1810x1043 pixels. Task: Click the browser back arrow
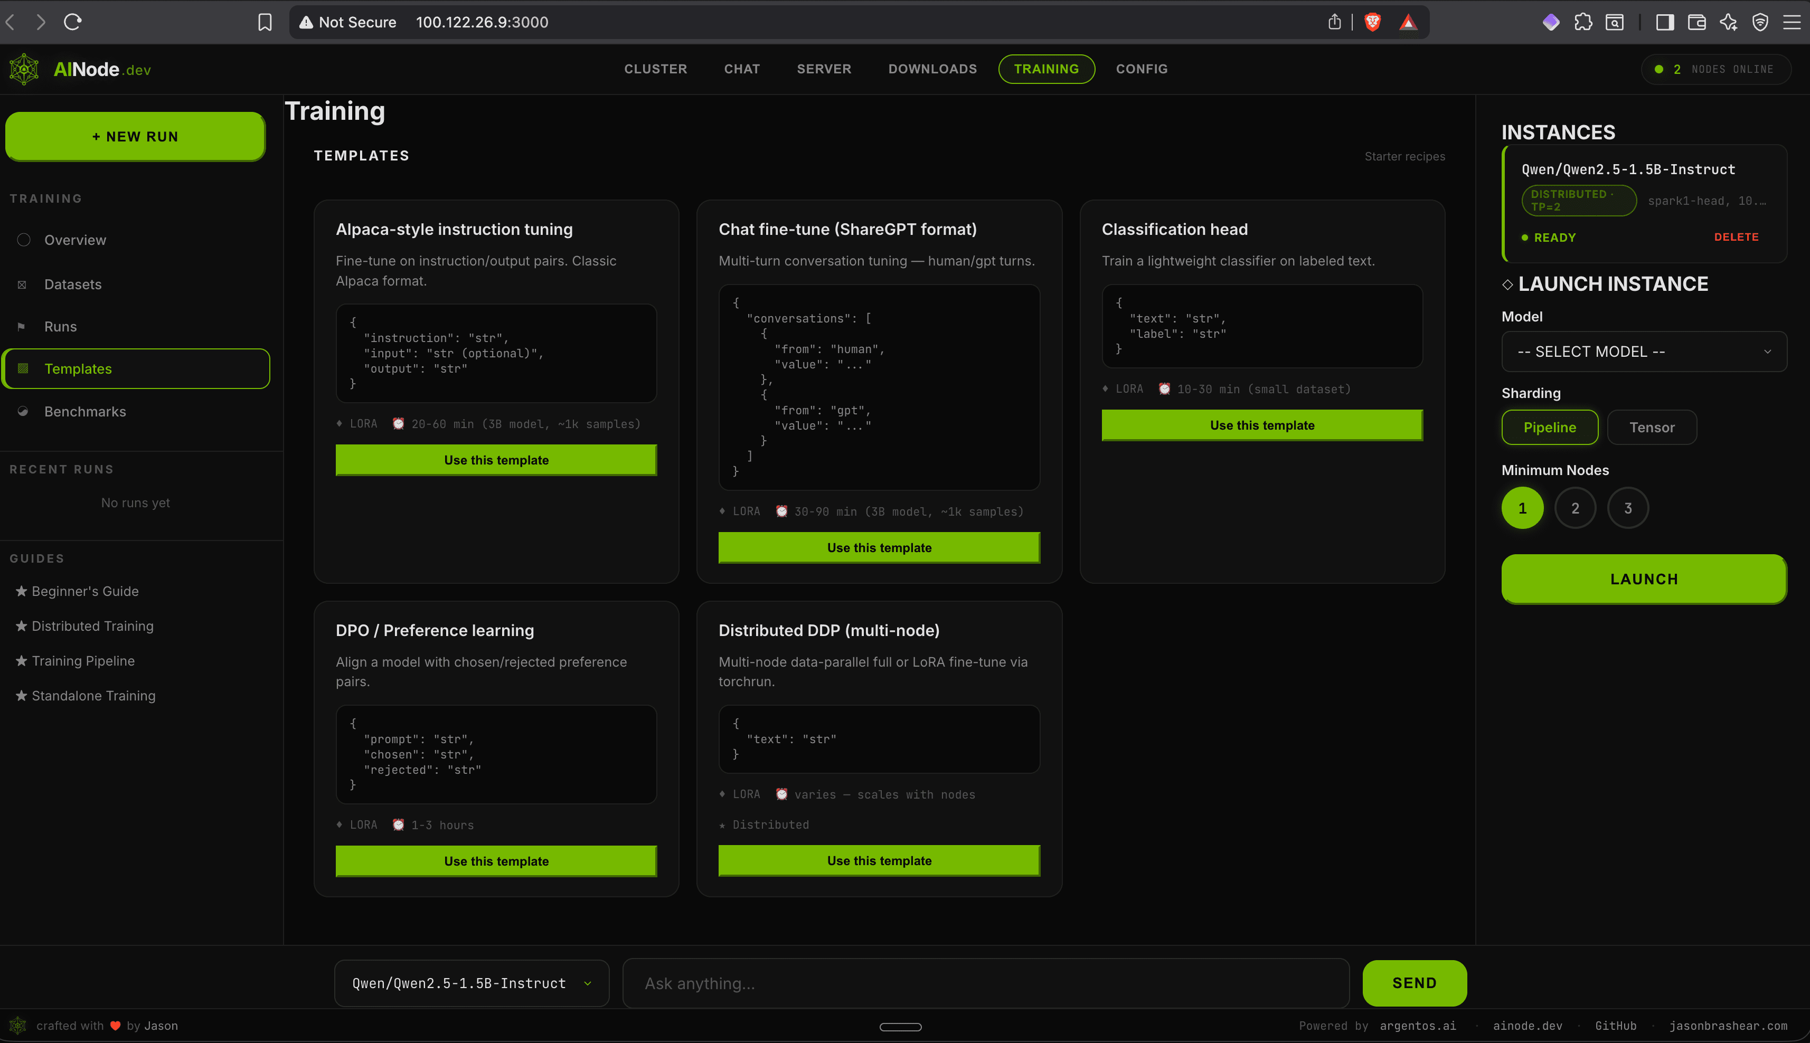coord(11,22)
